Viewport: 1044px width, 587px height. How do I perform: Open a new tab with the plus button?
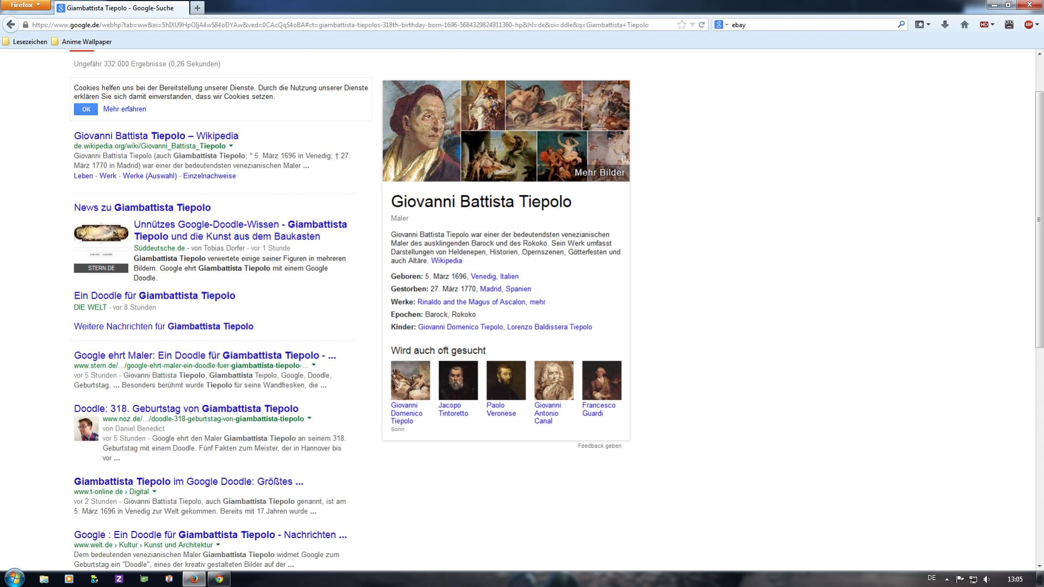(x=197, y=8)
